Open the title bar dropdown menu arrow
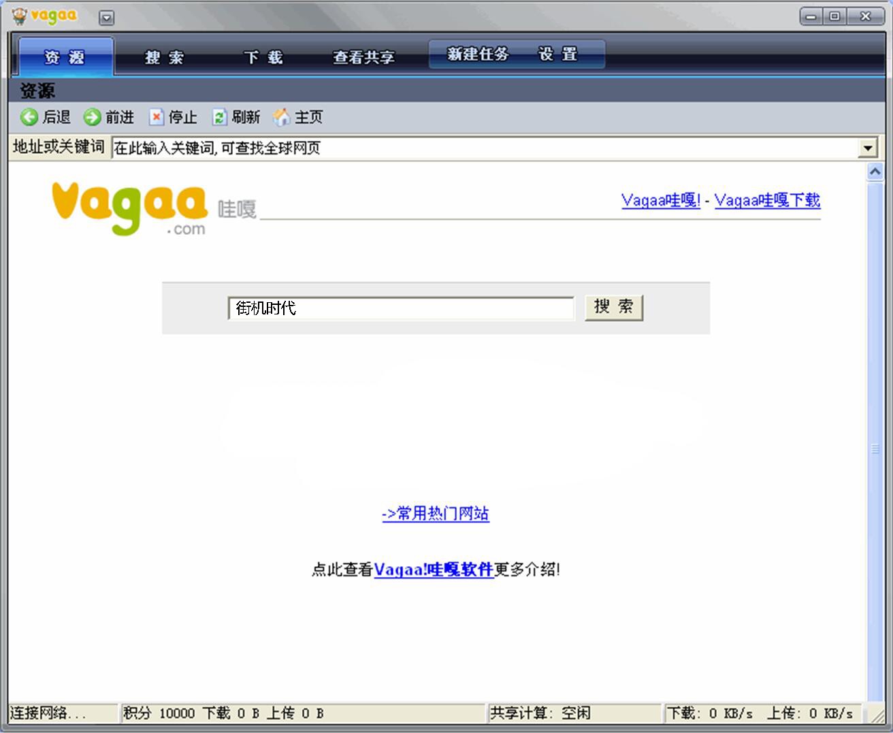Image resolution: width=893 pixels, height=733 pixels. click(x=106, y=18)
